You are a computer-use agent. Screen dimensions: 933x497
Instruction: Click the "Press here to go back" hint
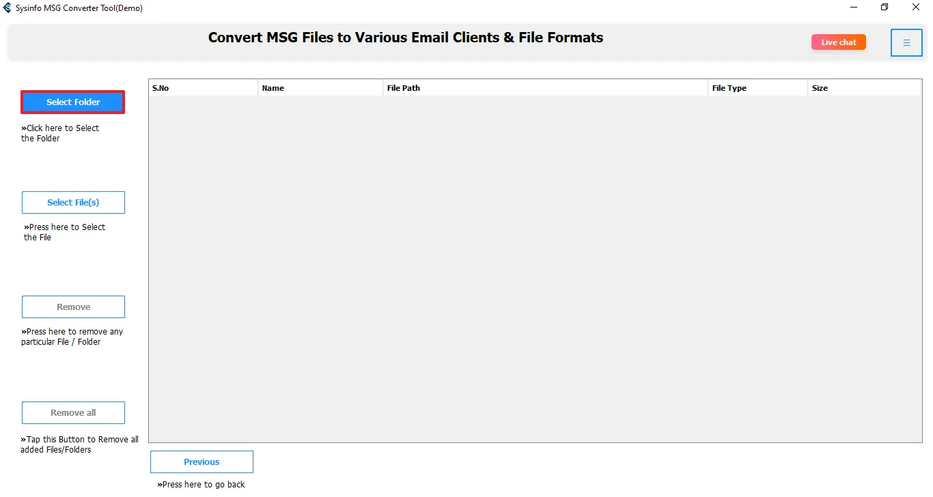[201, 485]
